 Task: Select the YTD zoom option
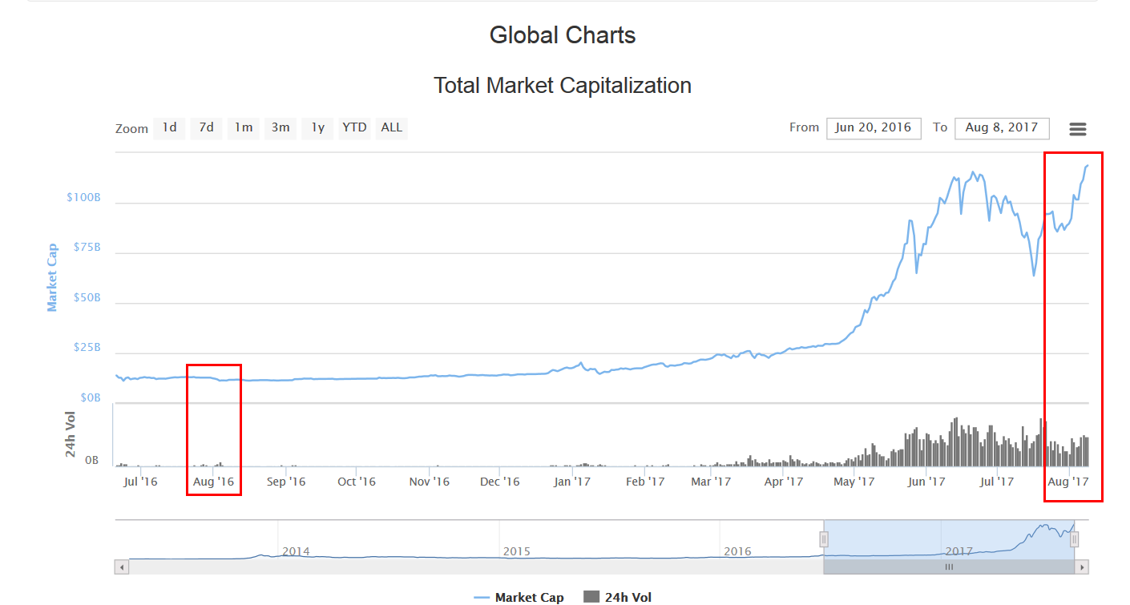(354, 128)
